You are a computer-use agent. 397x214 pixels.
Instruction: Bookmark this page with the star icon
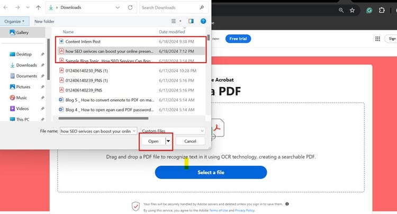[x=352, y=10]
